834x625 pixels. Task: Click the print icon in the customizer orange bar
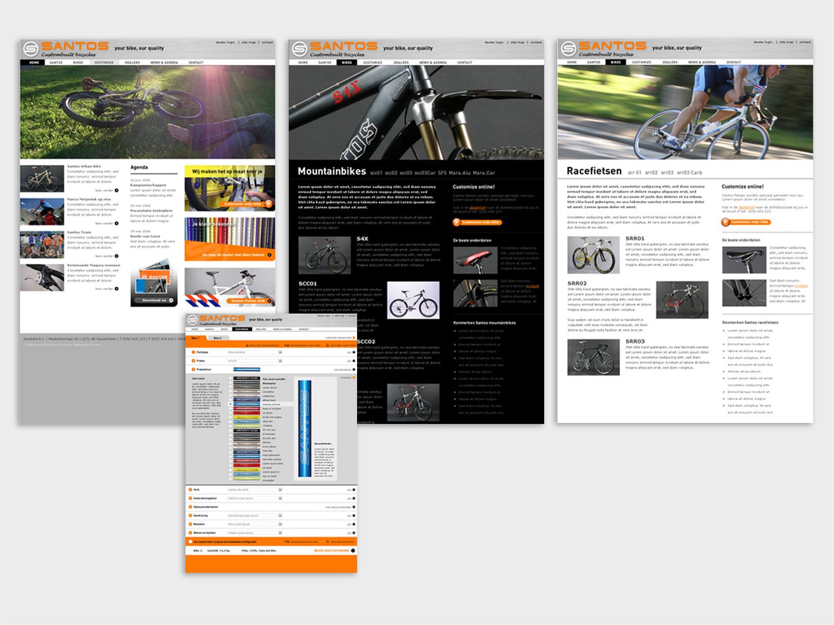(x=327, y=345)
